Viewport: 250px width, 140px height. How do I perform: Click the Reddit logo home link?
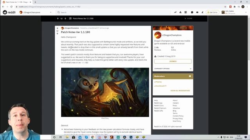(x=9, y=12)
